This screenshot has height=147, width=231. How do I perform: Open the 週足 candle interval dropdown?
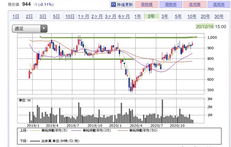tap(30, 29)
